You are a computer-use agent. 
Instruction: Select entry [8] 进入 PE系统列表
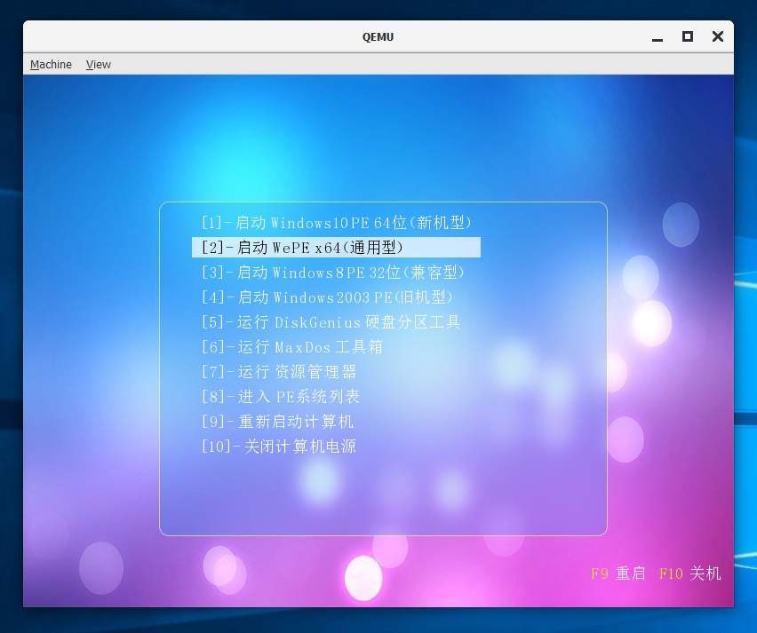(281, 397)
